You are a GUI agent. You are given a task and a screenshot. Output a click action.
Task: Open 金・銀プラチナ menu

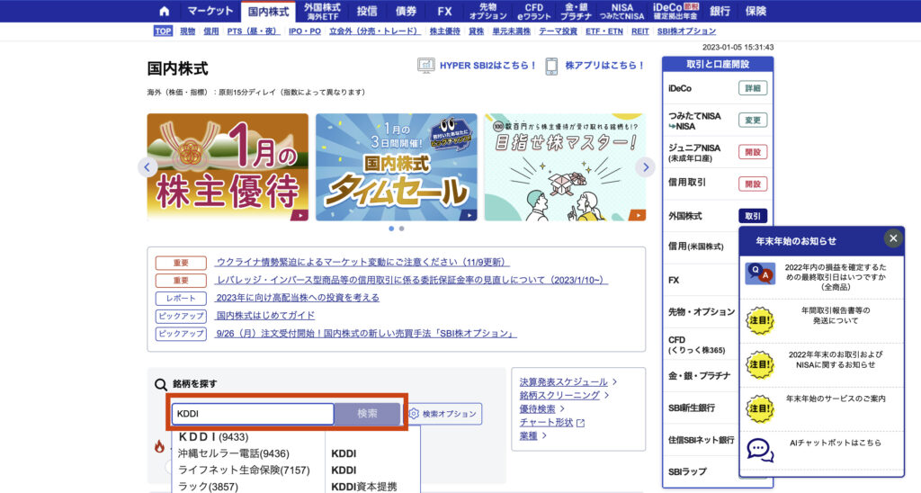click(577, 11)
